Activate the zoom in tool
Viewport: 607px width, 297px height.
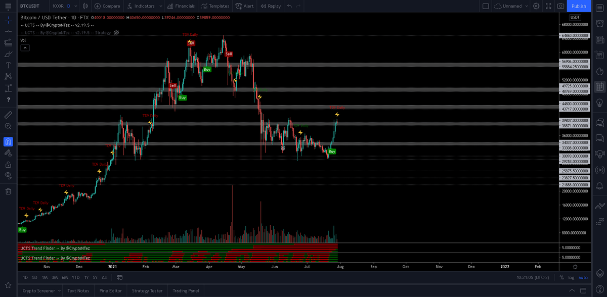click(x=8, y=126)
